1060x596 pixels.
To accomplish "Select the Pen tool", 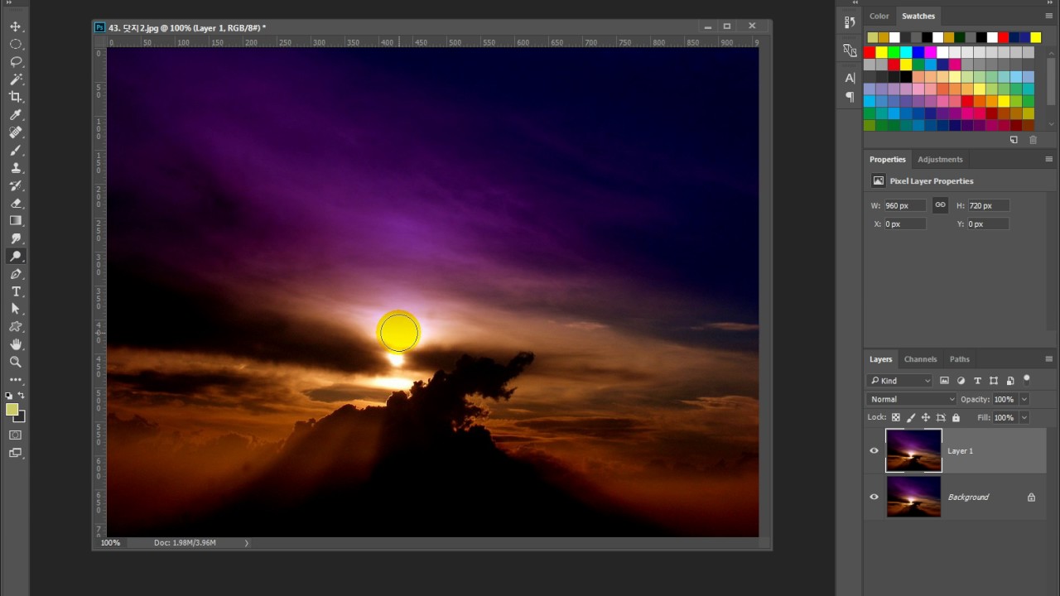I will pyautogui.click(x=16, y=274).
